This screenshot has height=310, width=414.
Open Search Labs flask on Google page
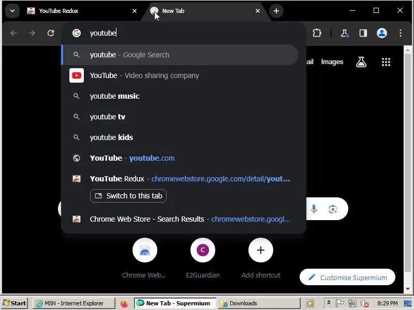click(361, 62)
